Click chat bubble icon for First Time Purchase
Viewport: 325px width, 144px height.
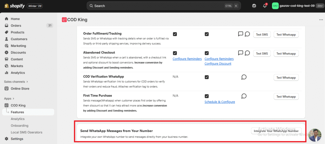244,96
